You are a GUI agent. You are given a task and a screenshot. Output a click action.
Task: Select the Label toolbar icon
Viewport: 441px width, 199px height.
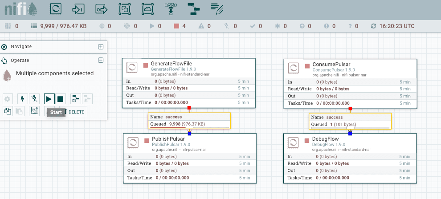click(x=217, y=9)
